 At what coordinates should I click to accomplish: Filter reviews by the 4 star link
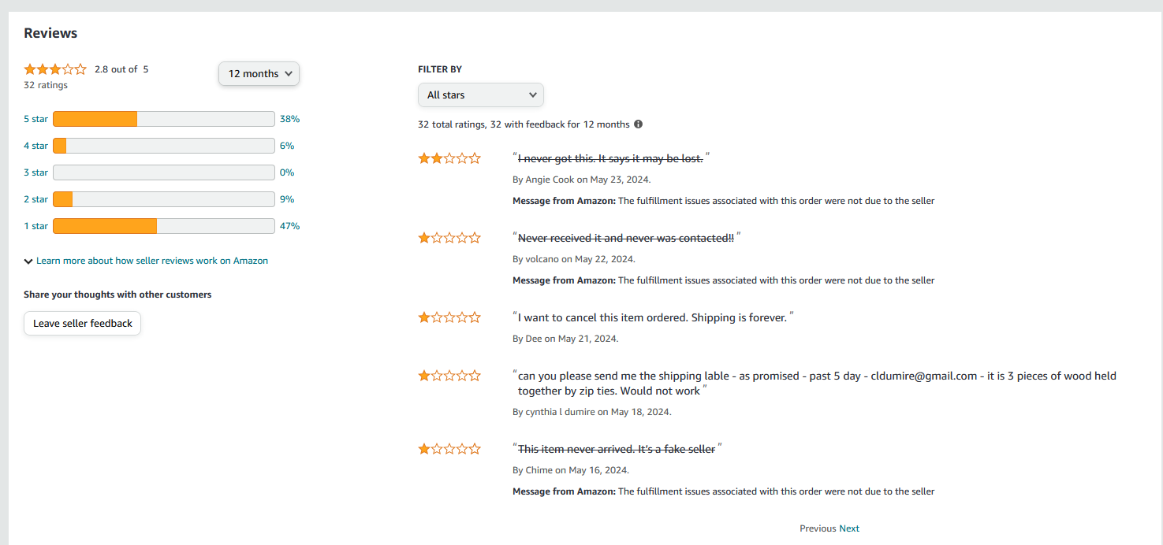pyautogui.click(x=35, y=146)
